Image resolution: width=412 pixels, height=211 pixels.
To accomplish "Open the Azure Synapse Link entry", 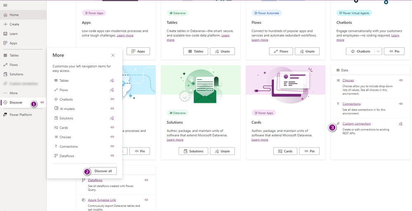I will tap(102, 200).
